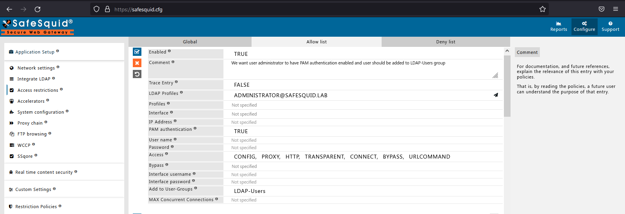Image resolution: width=625 pixels, height=214 pixels.
Task: Save entry with the blue check icon
Action: point(137,52)
